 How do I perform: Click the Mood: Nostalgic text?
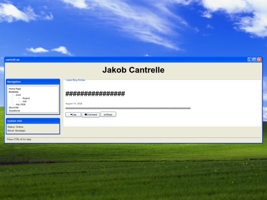tap(16, 130)
